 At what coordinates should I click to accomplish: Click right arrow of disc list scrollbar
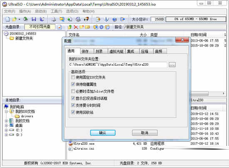tap(224, 93)
